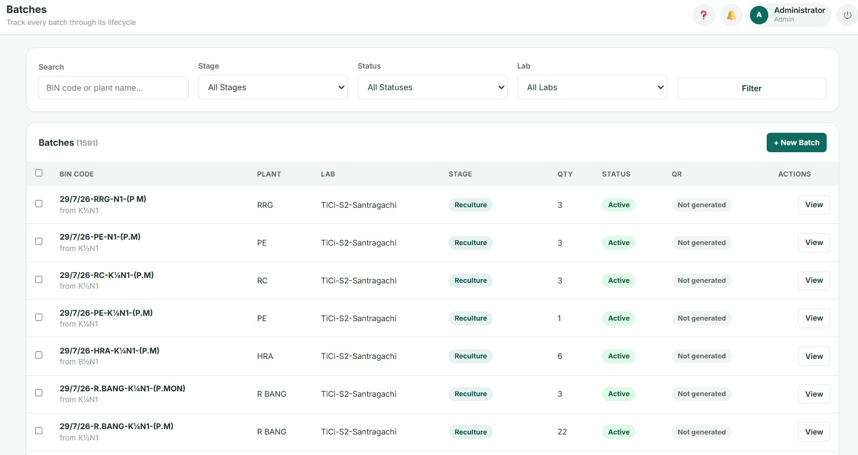This screenshot has height=455, width=858.
Task: Check the box for 29/7/26-R.BANG-K¼N1-(P.MON)
Action: point(39,392)
